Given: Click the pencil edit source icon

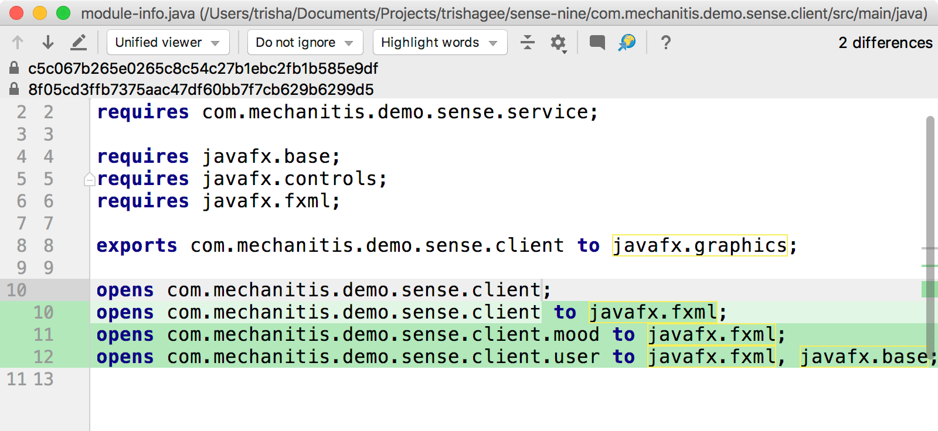Looking at the screenshot, I should coord(79,42).
